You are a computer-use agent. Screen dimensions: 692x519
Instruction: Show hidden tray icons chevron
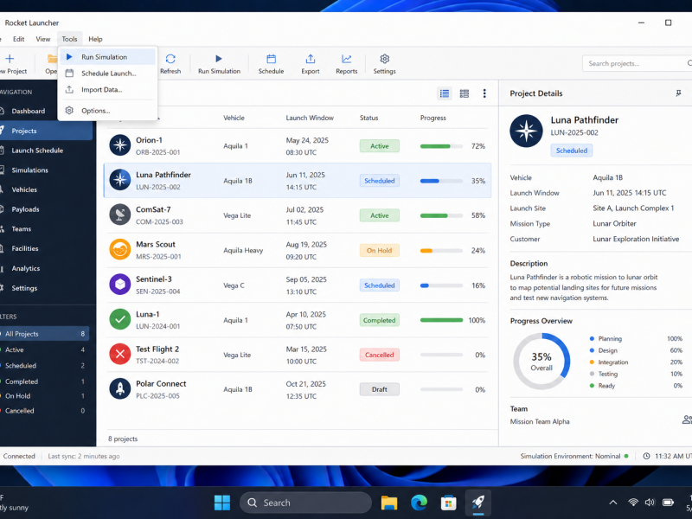[x=613, y=503]
